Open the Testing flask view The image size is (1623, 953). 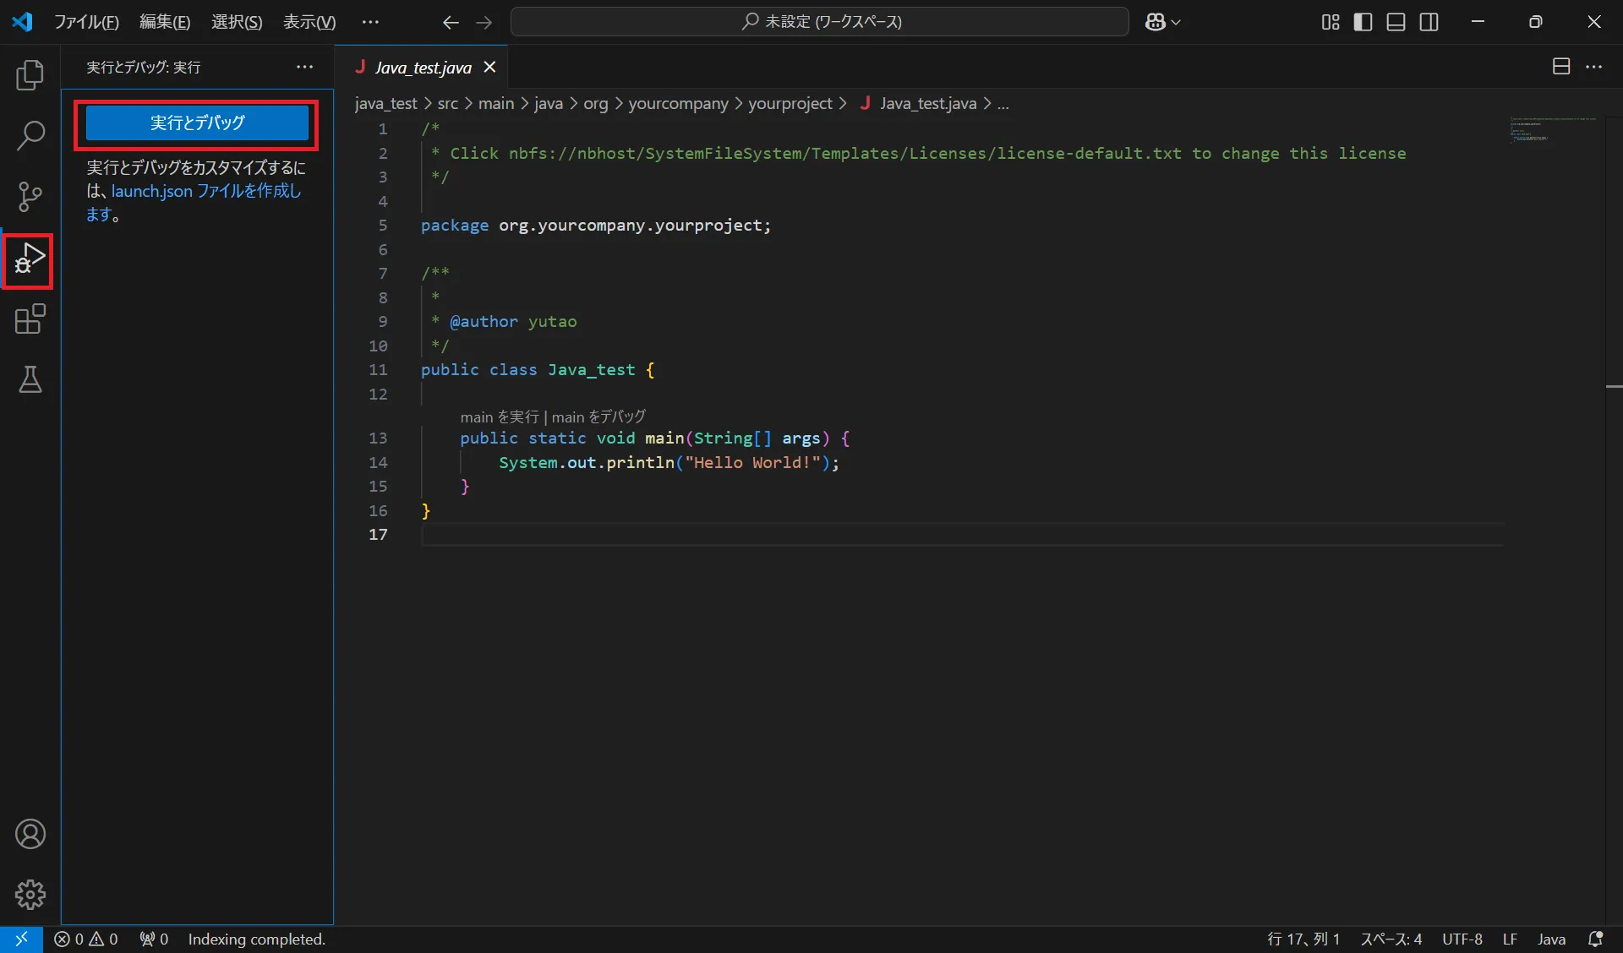click(30, 380)
